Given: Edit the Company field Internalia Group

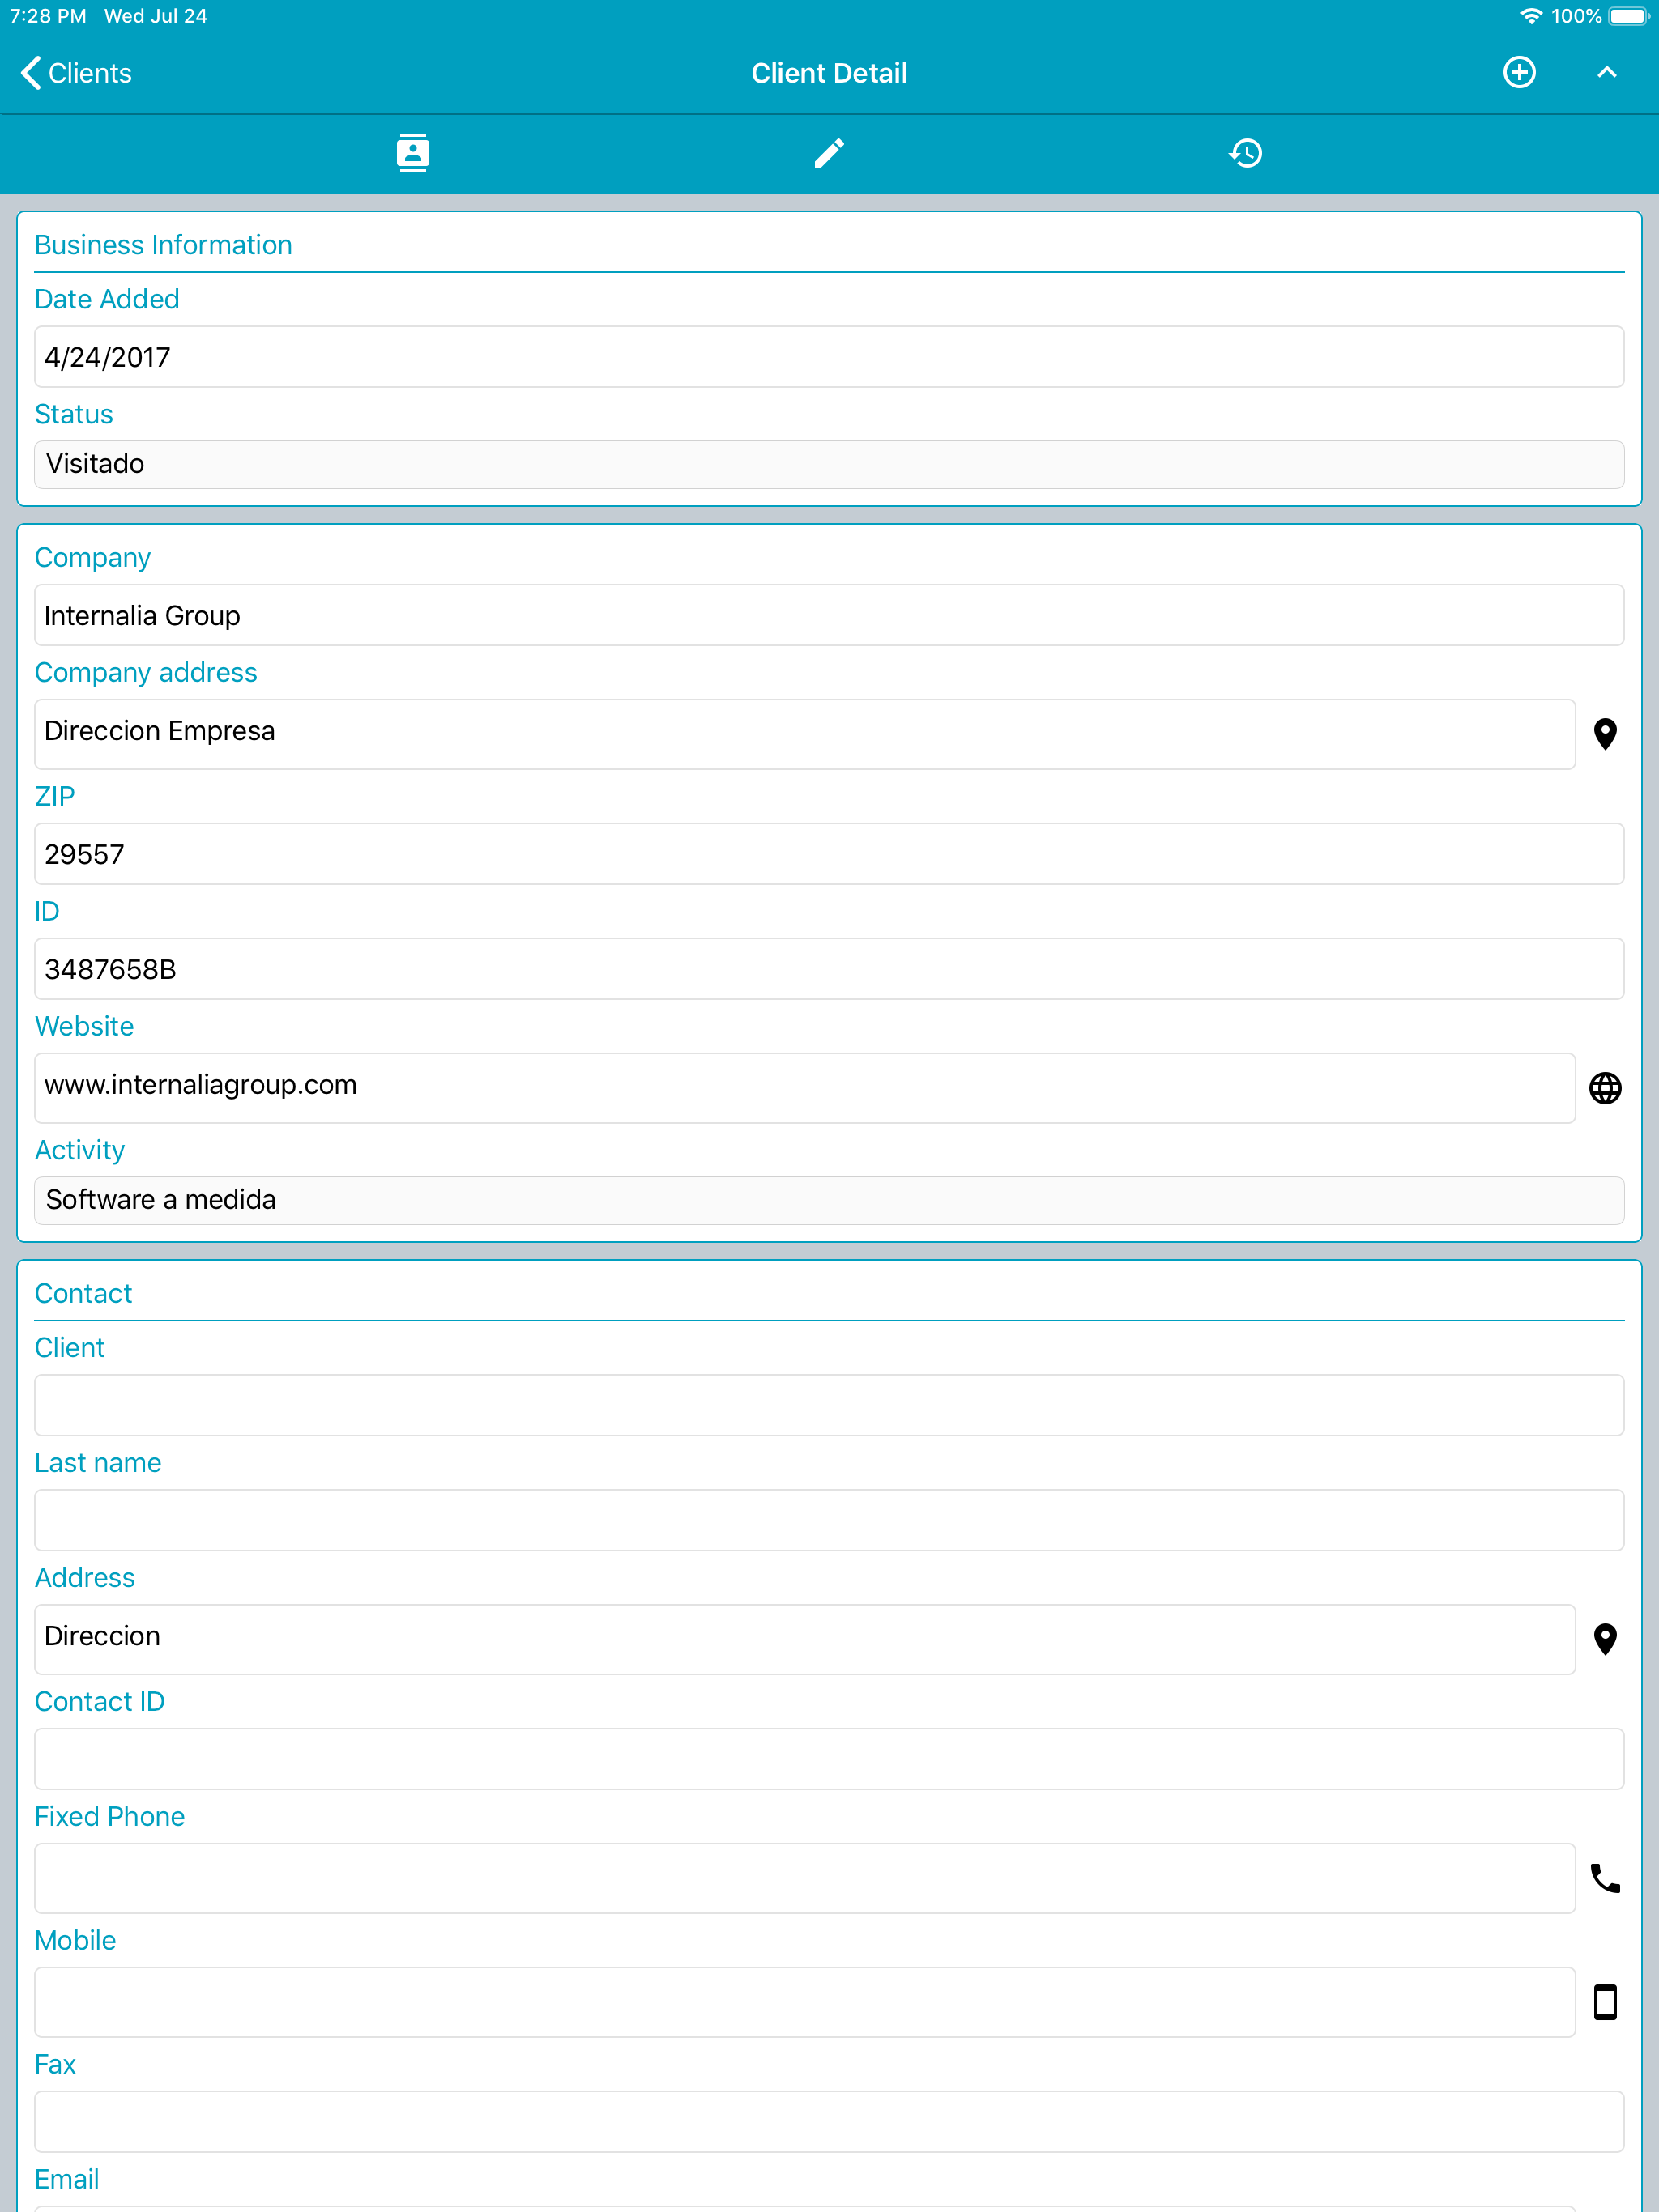Looking at the screenshot, I should coord(829,615).
